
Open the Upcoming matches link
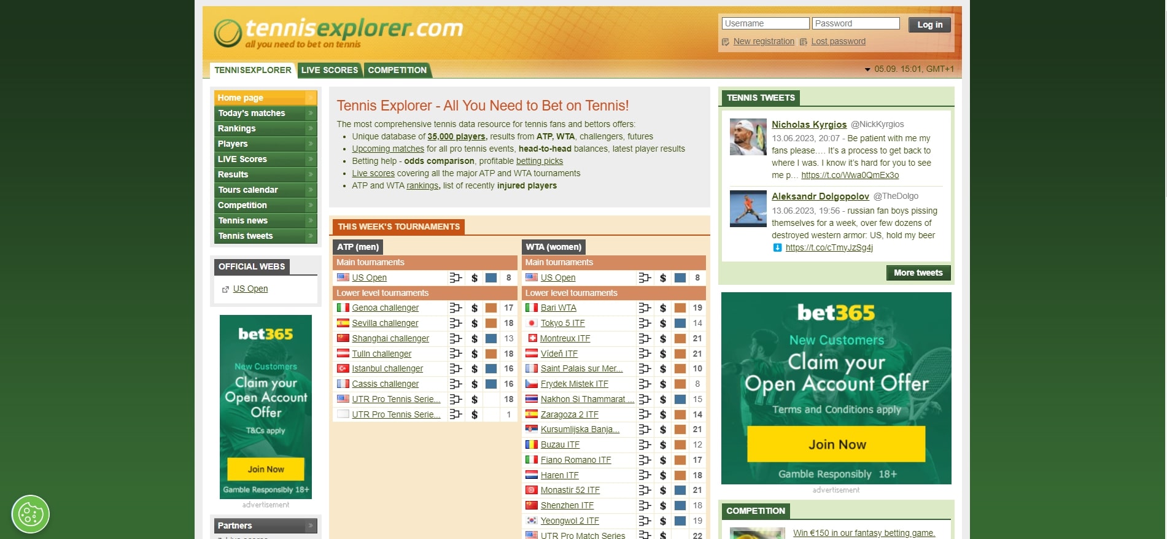coord(388,149)
